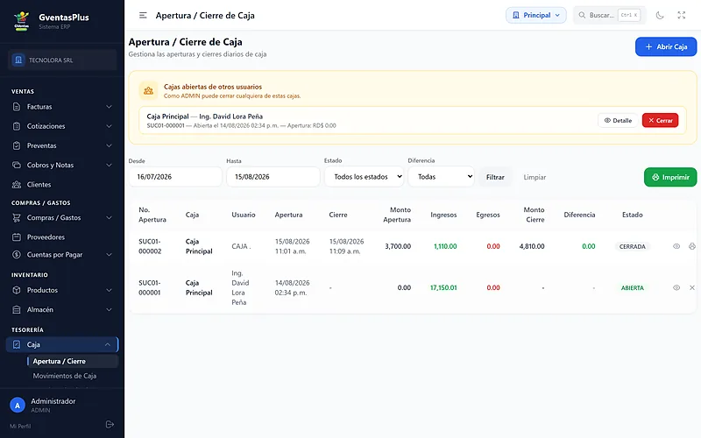Click the 4,810.00 monto cierre value
This screenshot has height=438, width=701.
click(x=532, y=246)
